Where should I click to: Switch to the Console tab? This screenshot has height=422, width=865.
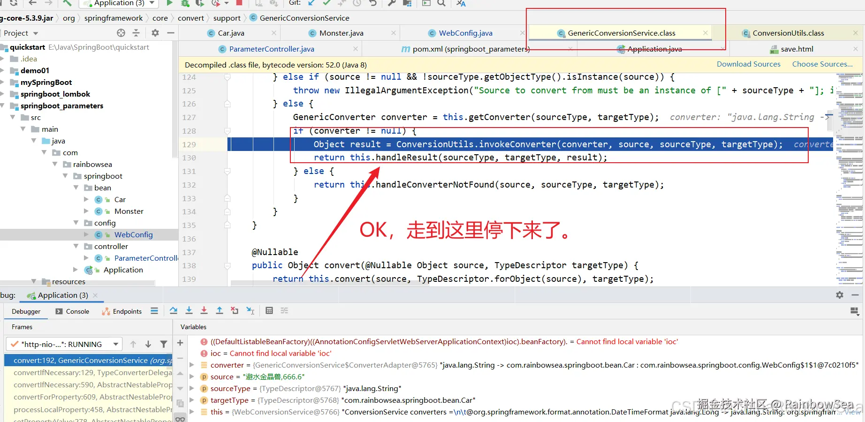point(72,311)
